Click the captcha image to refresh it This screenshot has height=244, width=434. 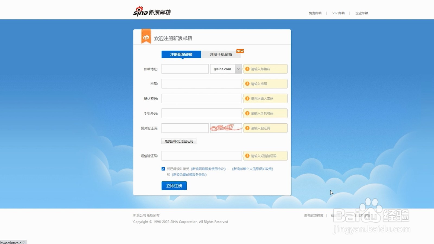point(226,128)
